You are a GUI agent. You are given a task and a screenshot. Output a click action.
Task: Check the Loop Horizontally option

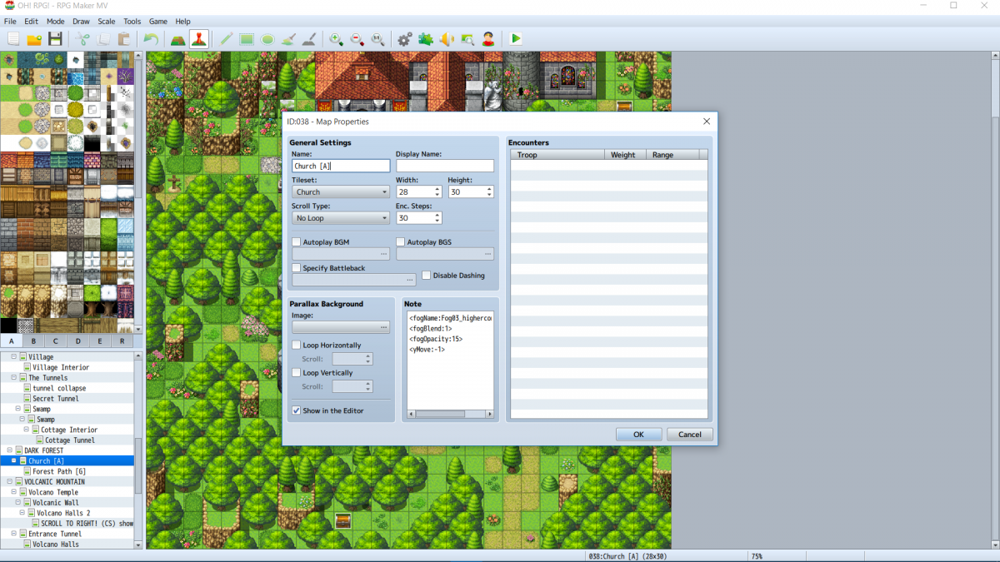[297, 345]
